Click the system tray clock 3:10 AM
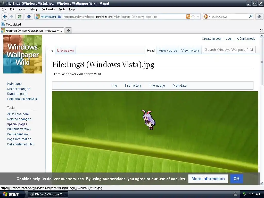This screenshot has height=198, width=264. pos(254,194)
